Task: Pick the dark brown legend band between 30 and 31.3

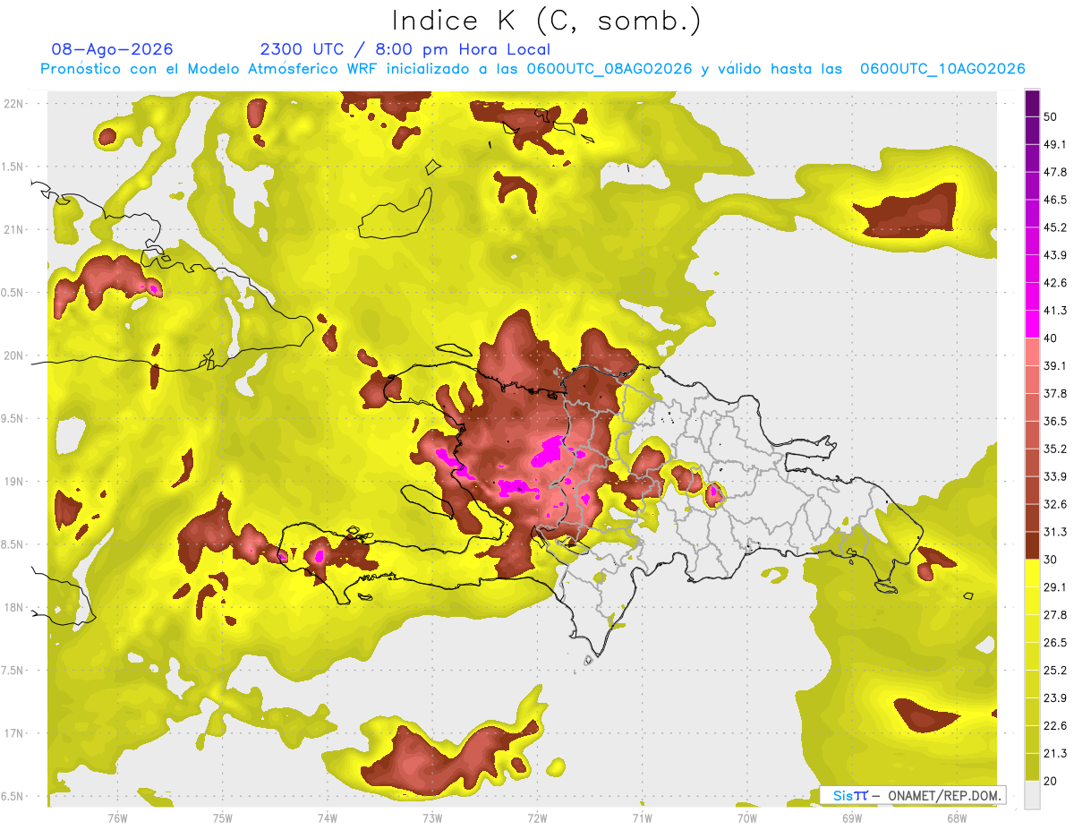Action: [x=1032, y=545]
